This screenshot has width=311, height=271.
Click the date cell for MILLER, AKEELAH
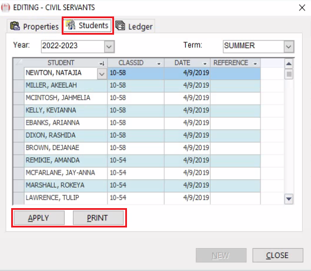187,85
